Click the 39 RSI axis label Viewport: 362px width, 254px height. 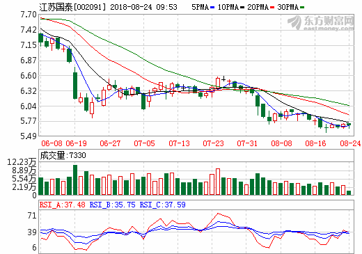(32, 232)
